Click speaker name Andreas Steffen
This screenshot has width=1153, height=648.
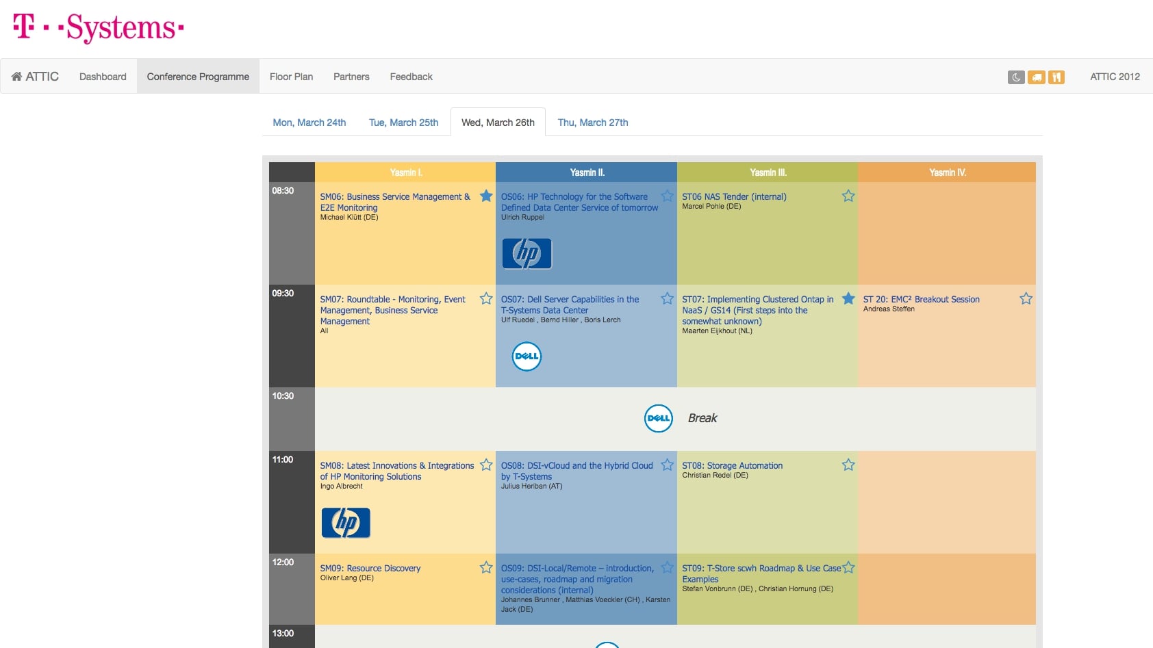point(889,309)
